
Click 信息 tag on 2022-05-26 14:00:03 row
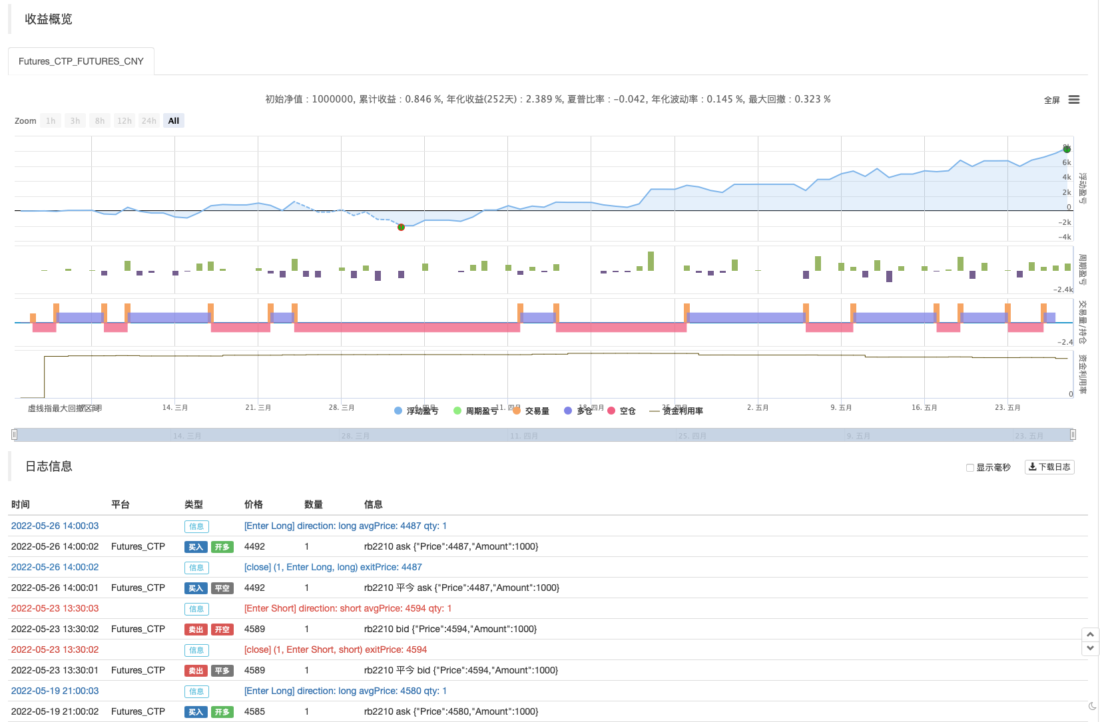click(x=196, y=526)
